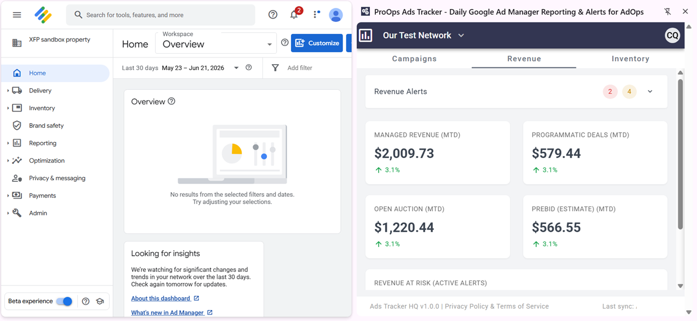Open Privacy & messaging in sidebar
The image size is (697, 321).
click(x=57, y=178)
